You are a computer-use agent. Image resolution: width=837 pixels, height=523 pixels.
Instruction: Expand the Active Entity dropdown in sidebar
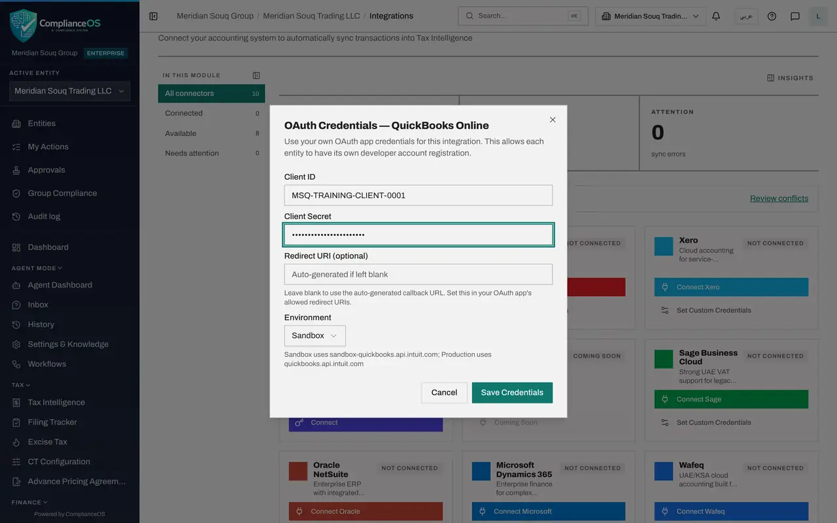[69, 91]
